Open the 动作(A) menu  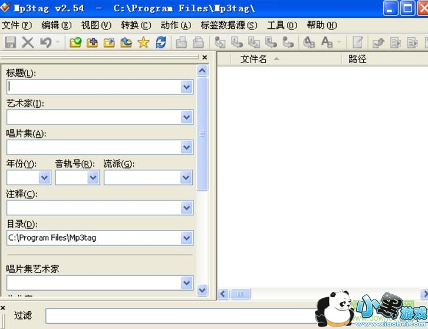(176, 25)
